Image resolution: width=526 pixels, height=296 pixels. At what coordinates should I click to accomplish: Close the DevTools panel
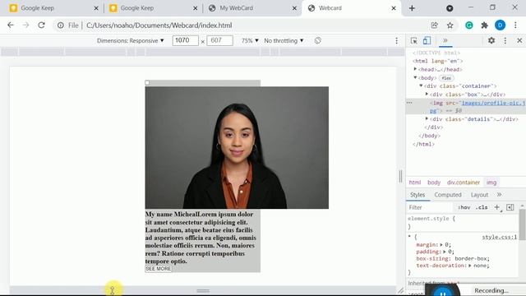pos(519,40)
